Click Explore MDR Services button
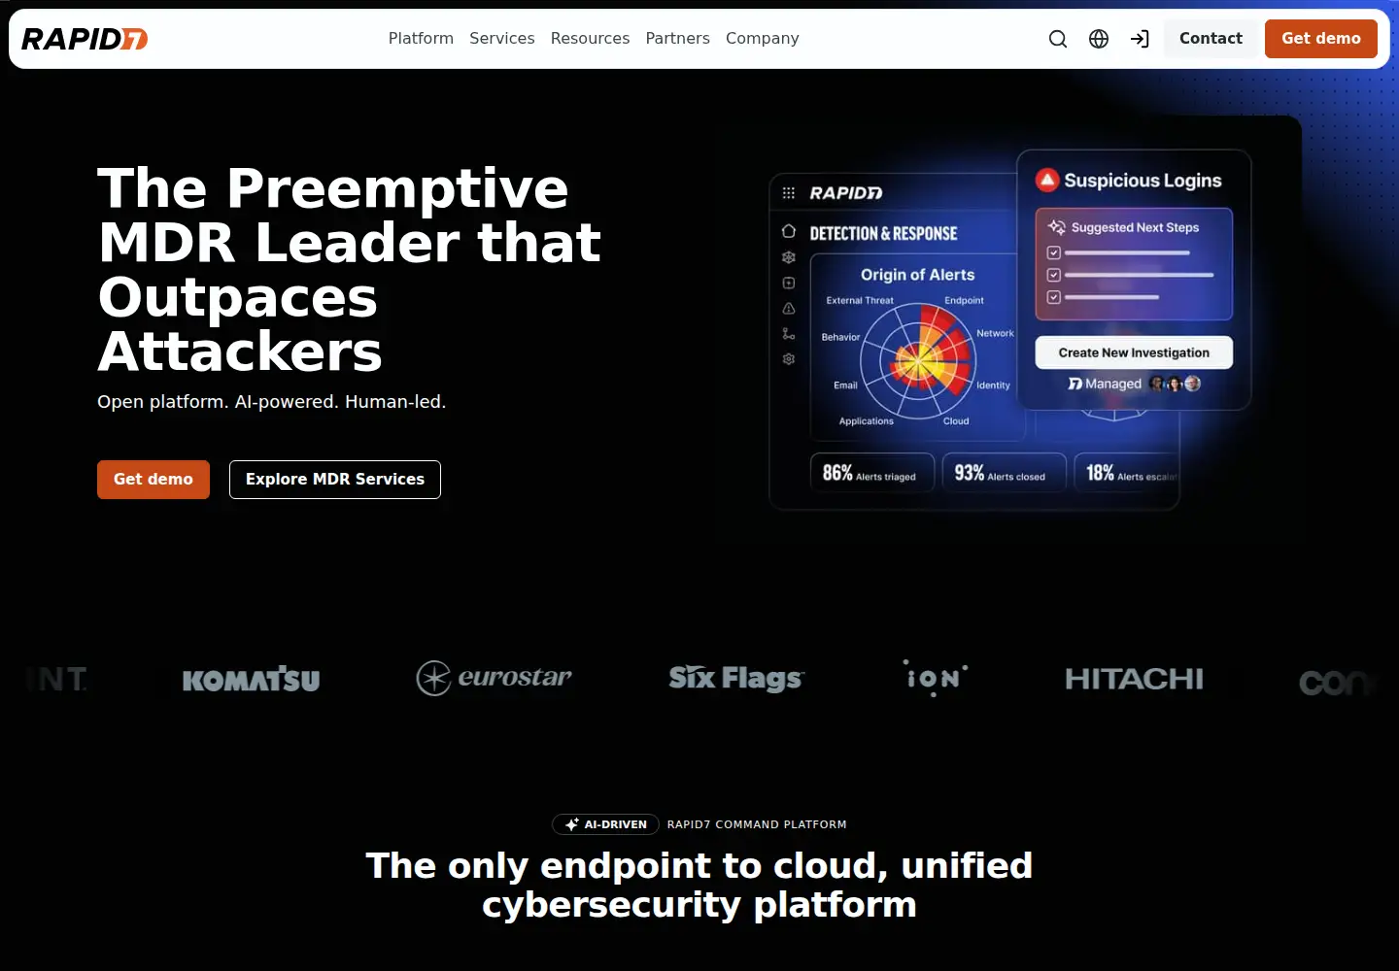The height and width of the screenshot is (971, 1399). point(335,480)
